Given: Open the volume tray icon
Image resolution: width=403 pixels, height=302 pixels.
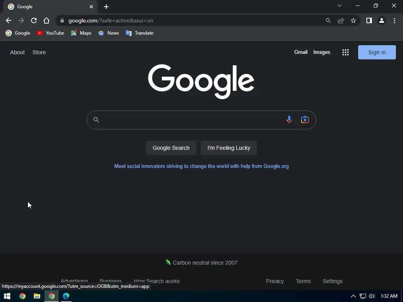Looking at the screenshot, I should coord(372,296).
